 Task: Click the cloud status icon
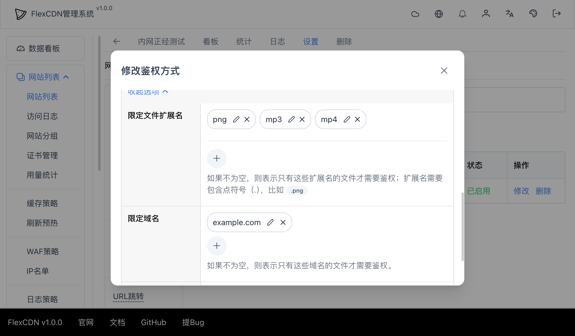click(415, 14)
